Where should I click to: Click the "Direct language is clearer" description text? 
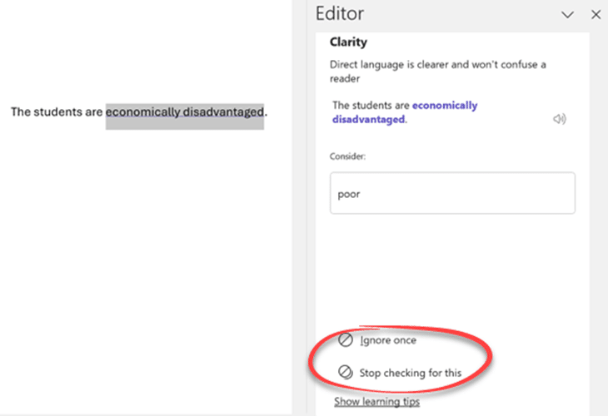pyautogui.click(x=438, y=72)
